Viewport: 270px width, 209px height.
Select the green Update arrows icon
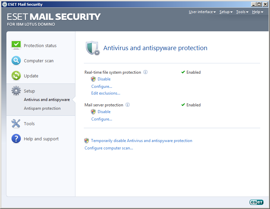pos(16,76)
